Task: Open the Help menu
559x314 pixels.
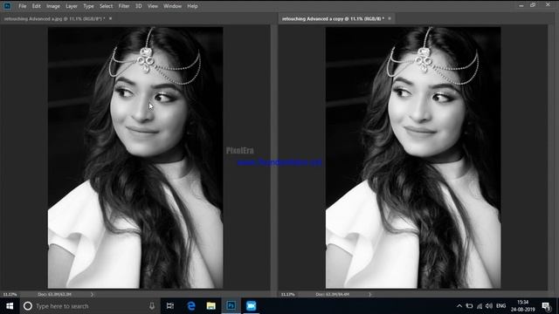Action: (x=192, y=6)
